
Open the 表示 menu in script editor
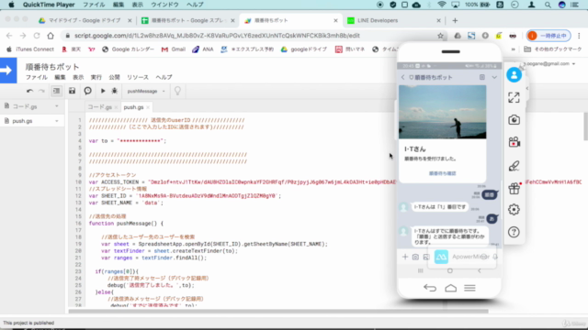pos(78,77)
